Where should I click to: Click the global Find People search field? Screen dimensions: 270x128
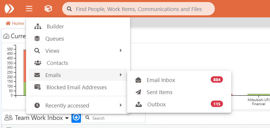click(x=139, y=9)
